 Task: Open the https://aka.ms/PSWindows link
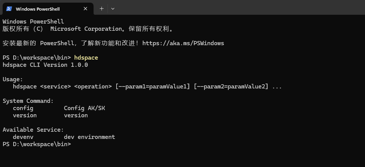(x=183, y=43)
